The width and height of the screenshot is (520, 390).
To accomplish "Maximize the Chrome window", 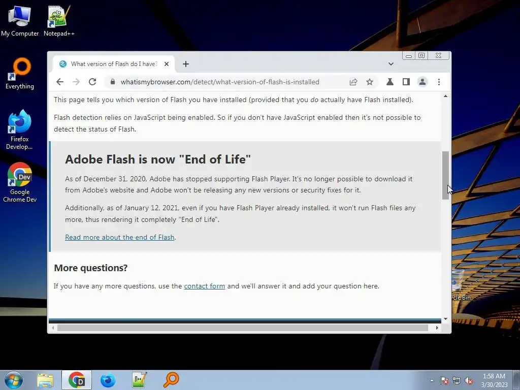I will 421,55.
